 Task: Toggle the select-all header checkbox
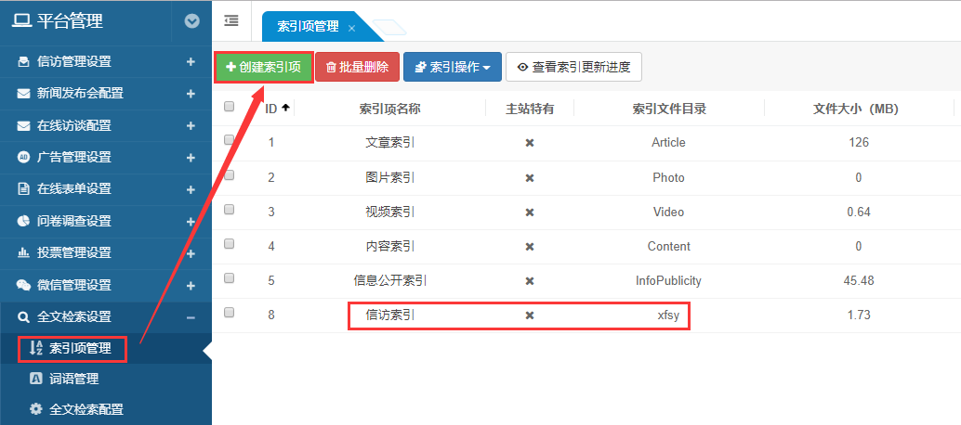[x=230, y=108]
